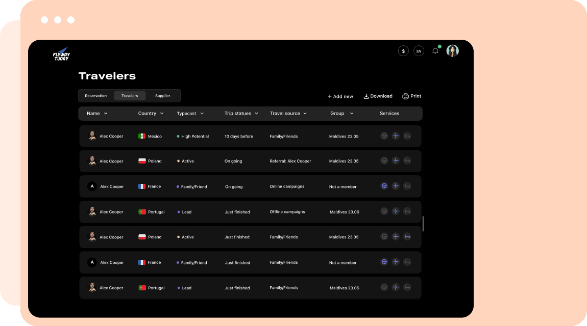Click the Offline campaigns source cell
Viewport: 587px width, 326px height.
tap(287, 212)
